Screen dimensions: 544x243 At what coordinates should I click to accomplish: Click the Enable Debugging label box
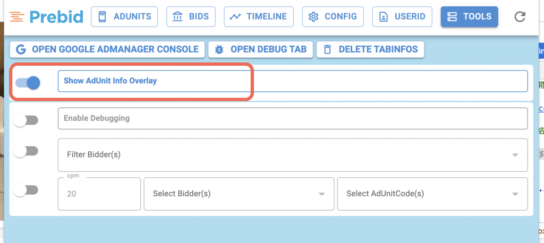click(x=293, y=118)
